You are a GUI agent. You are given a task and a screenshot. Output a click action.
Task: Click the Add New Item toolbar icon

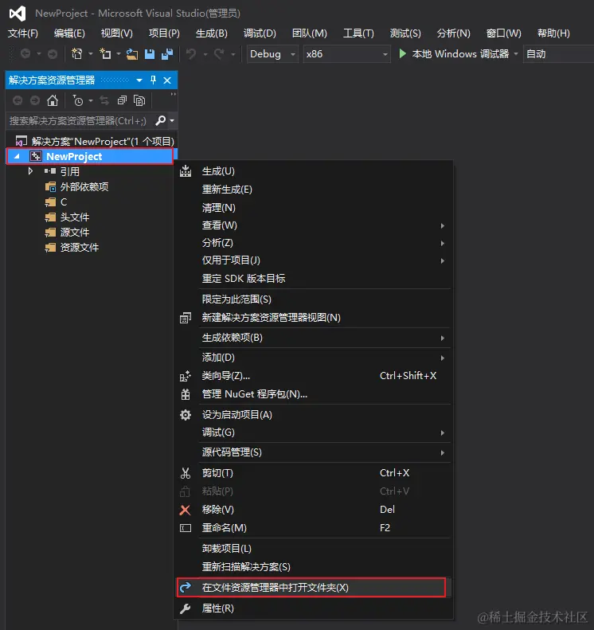point(105,53)
